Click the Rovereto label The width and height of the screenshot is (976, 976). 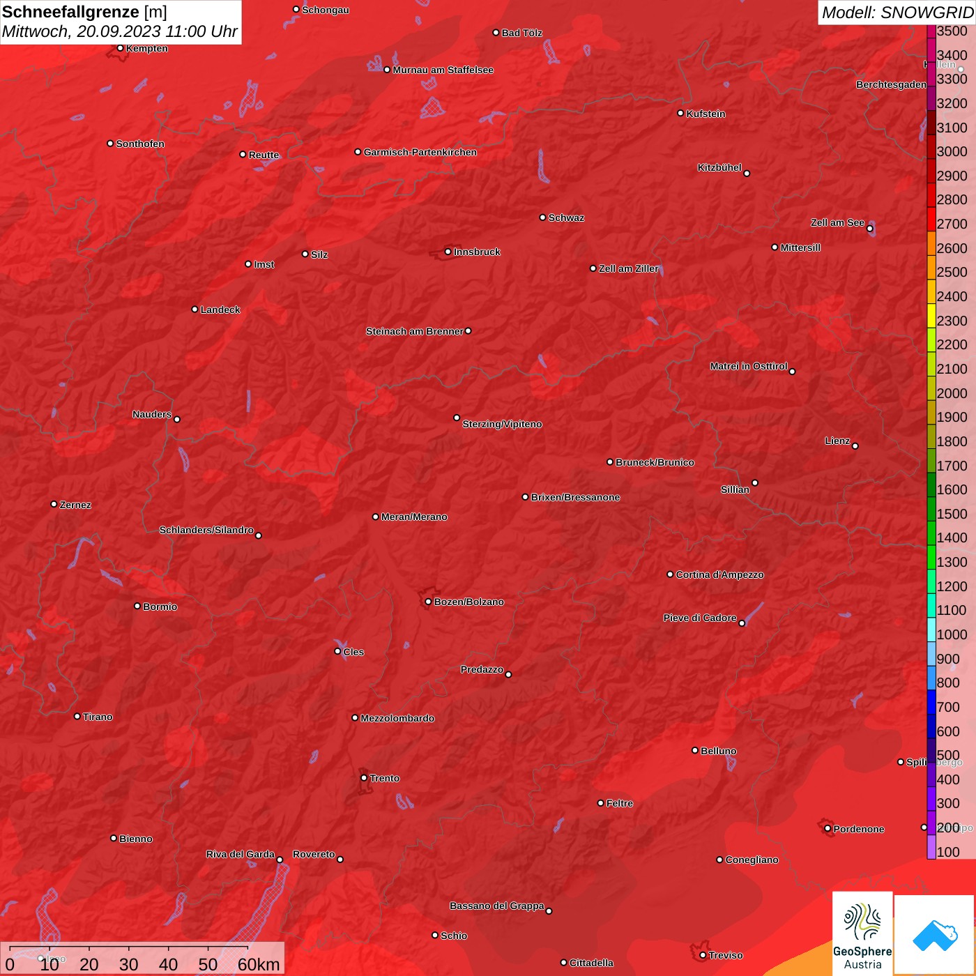pos(314,854)
